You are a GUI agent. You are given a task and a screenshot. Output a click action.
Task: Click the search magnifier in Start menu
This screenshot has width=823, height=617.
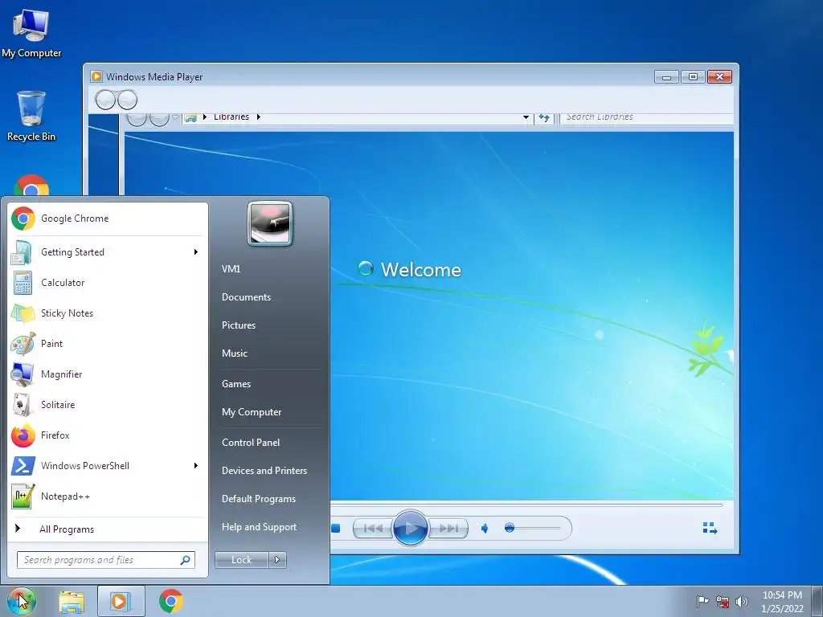click(186, 560)
